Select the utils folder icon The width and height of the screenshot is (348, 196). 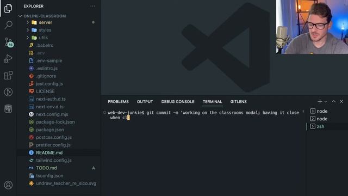34,38
